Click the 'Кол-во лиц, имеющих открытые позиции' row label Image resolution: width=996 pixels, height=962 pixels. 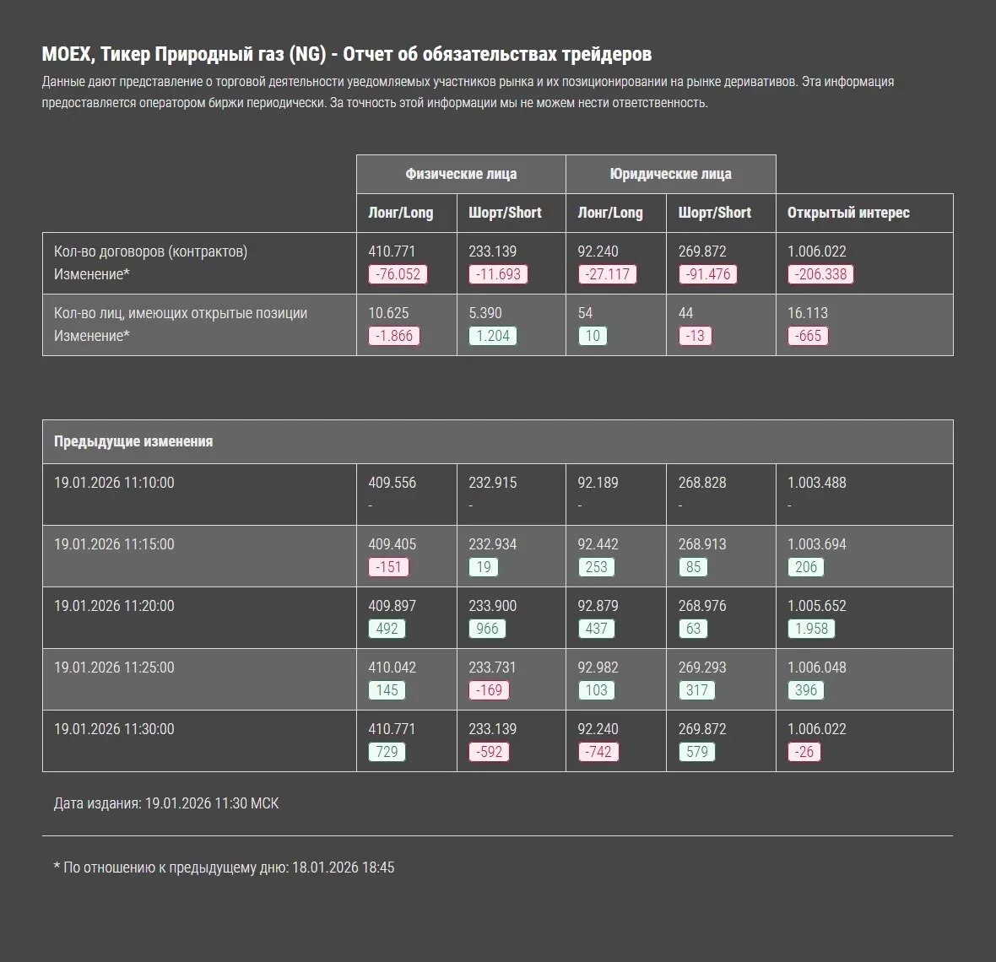point(181,313)
